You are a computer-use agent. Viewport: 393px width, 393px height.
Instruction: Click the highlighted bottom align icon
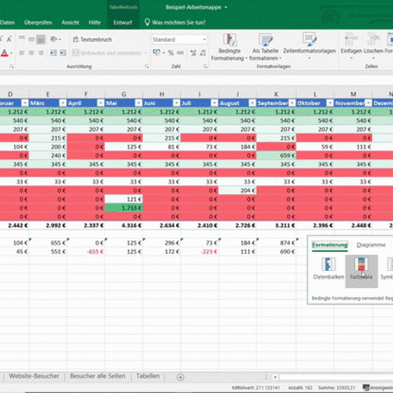[41, 39]
